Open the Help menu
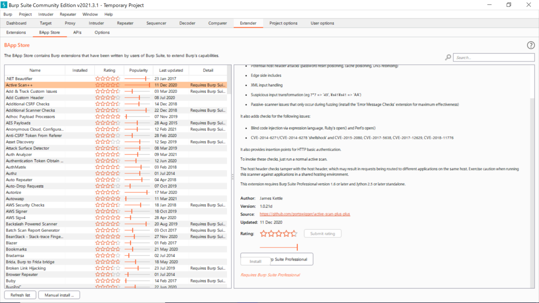Screen dimensions: 539x303 click(x=109, y=14)
